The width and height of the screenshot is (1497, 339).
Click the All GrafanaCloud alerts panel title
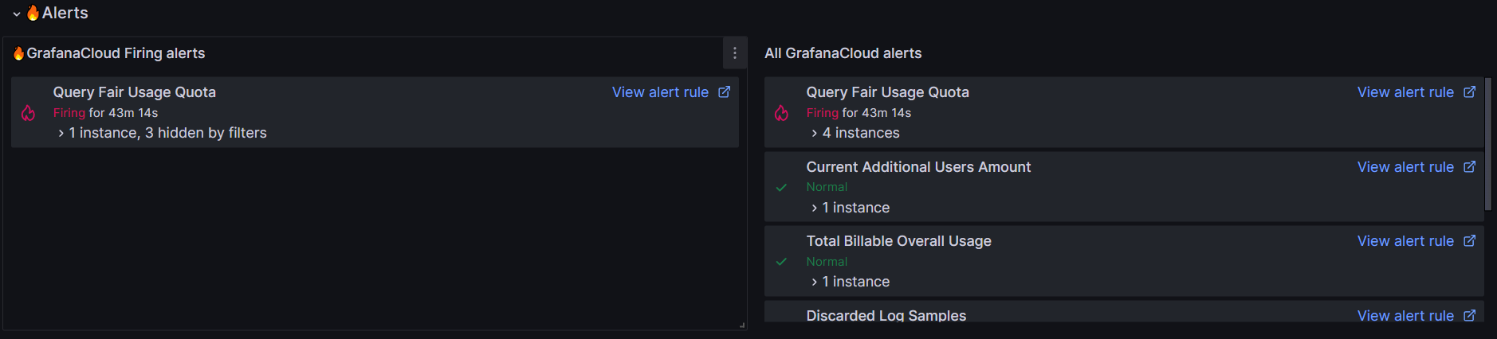pos(843,53)
